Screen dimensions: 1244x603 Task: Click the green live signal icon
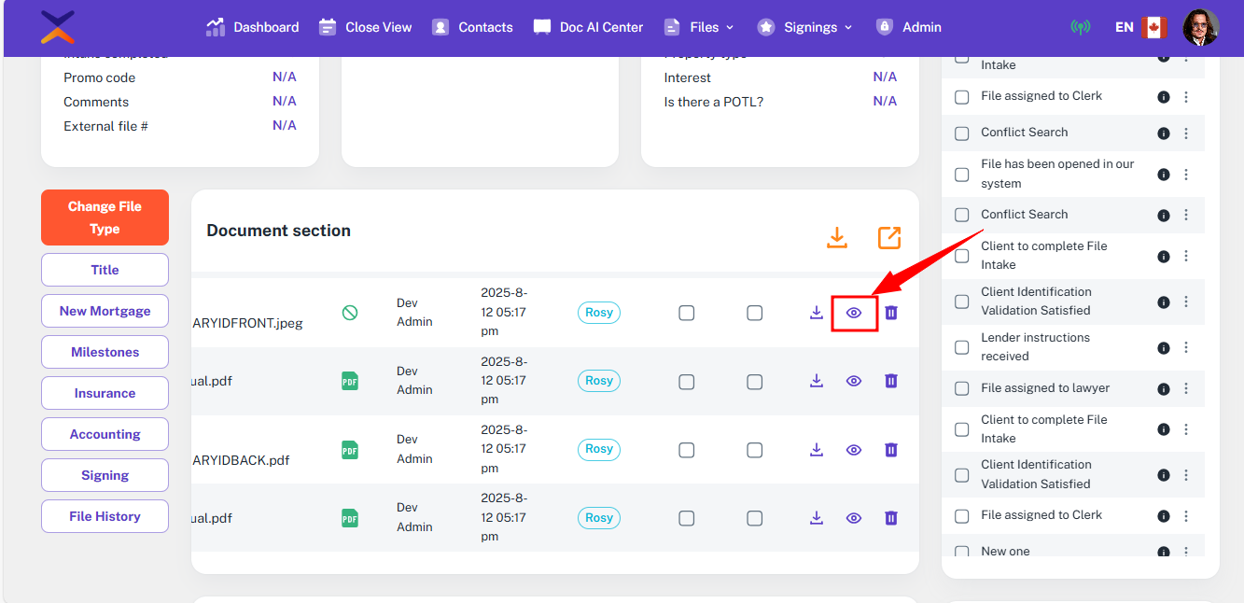point(1080,27)
